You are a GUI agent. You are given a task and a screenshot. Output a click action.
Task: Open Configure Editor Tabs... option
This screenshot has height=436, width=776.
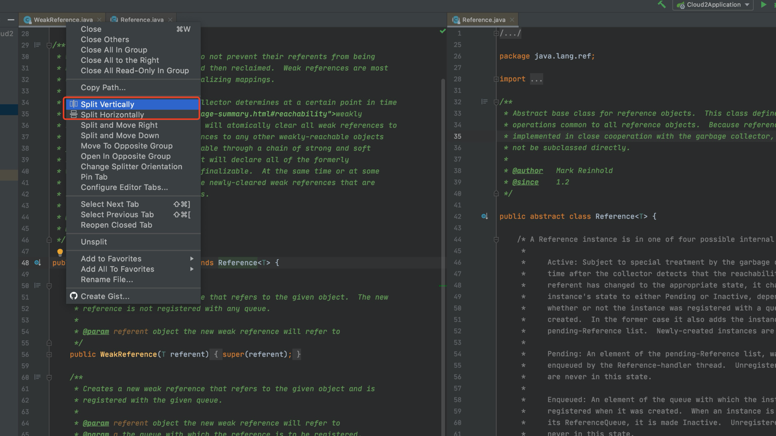[133, 187]
